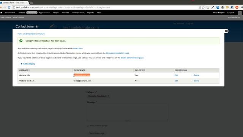
Task: Click the red circular extension icon
Action: point(237,7)
